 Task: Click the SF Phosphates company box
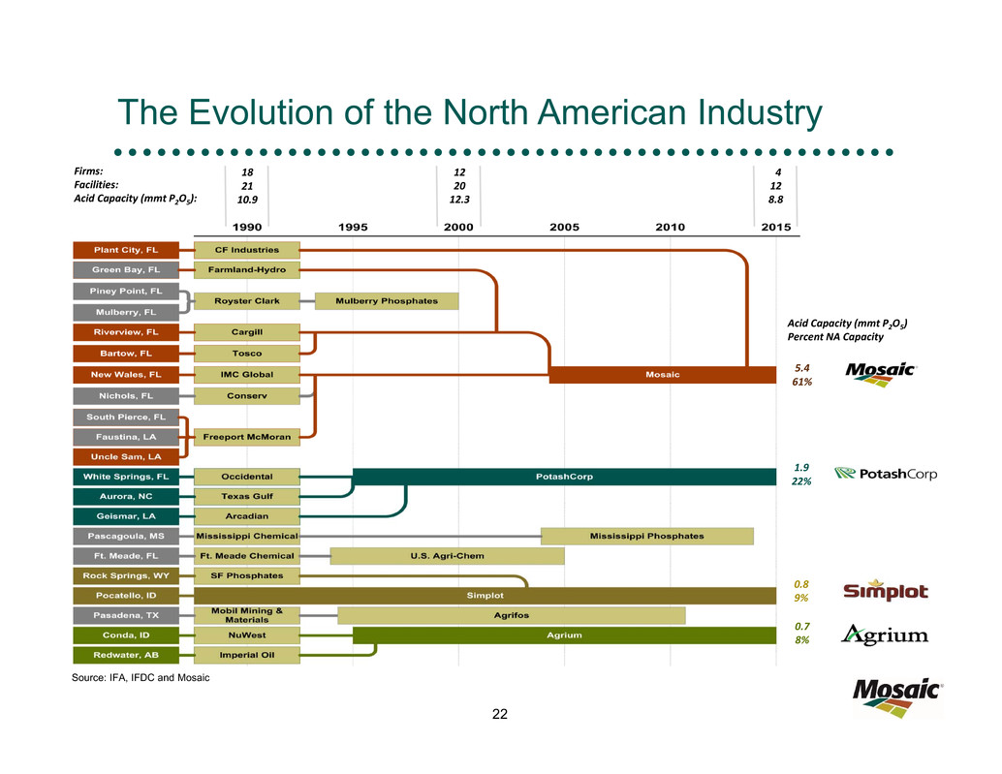247,575
